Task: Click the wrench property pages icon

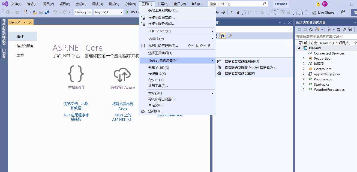Action: [x=230, y=36]
